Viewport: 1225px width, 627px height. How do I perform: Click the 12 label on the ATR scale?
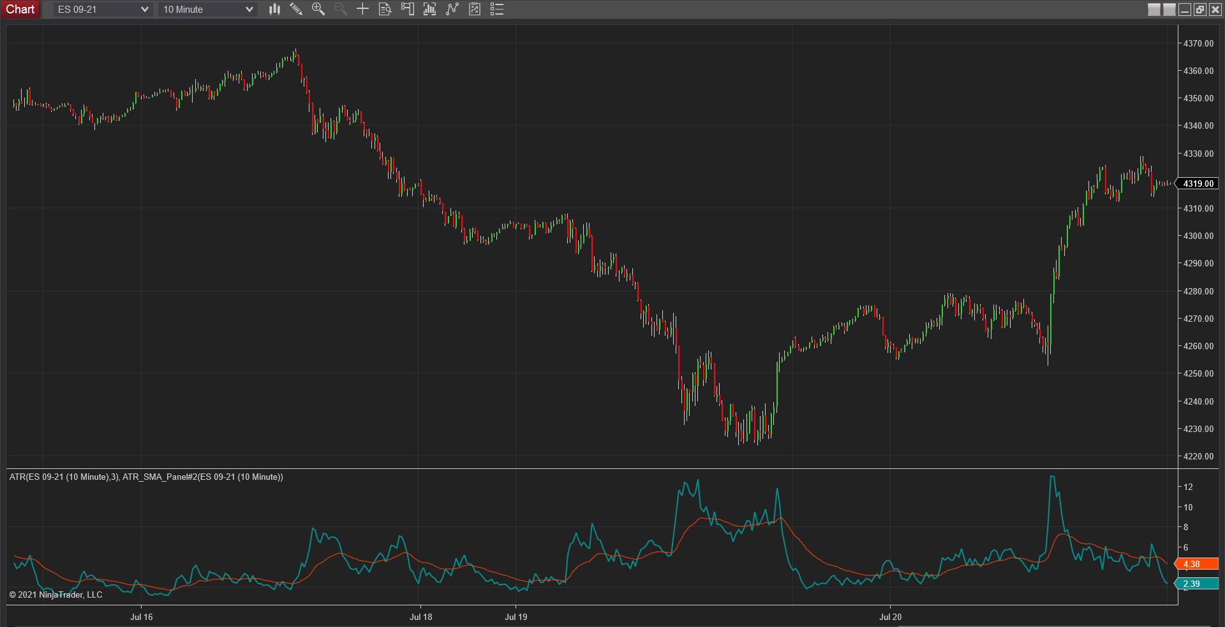tap(1188, 487)
